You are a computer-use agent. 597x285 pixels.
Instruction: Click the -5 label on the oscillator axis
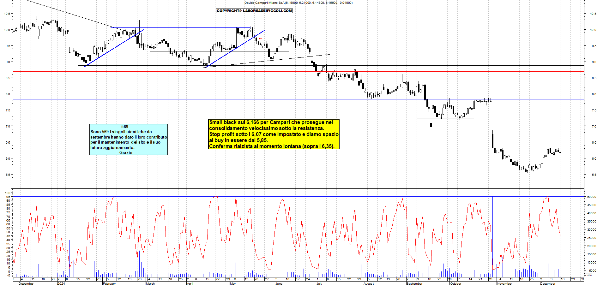pos(9,275)
